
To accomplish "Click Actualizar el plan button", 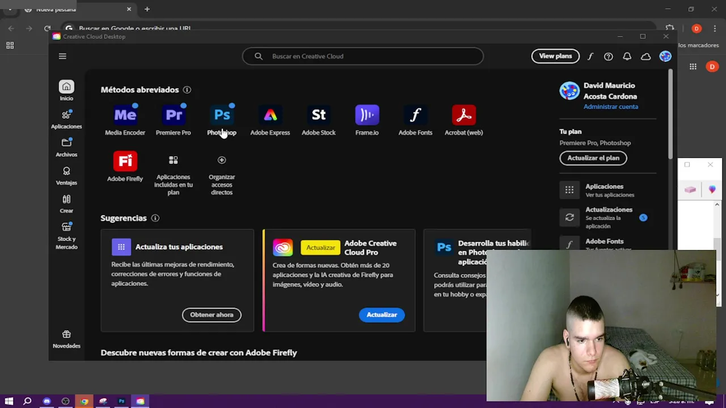I will 593,158.
